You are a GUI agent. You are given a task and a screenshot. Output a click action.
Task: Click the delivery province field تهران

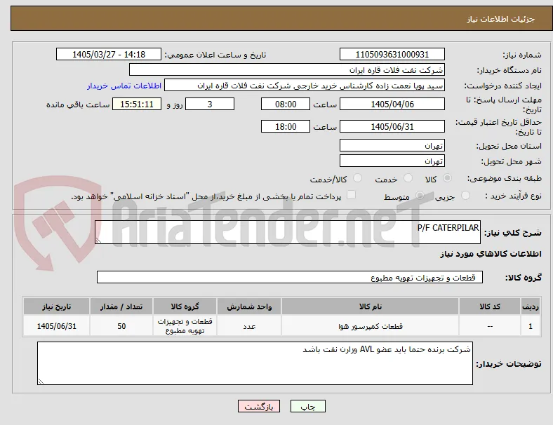click(x=392, y=145)
